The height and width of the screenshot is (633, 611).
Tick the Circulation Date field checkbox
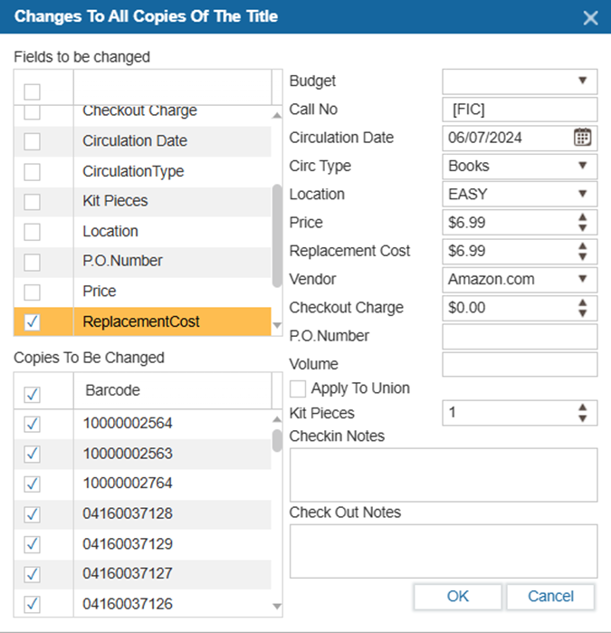point(32,141)
